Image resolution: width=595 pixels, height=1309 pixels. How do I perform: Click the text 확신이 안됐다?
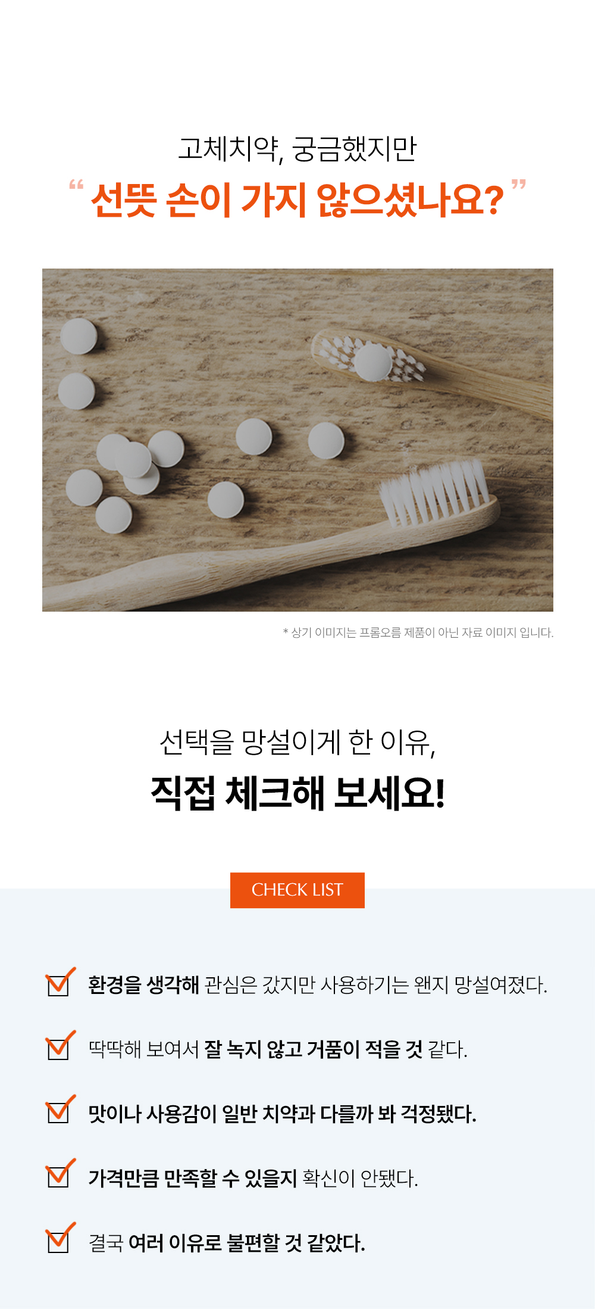click(360, 1178)
